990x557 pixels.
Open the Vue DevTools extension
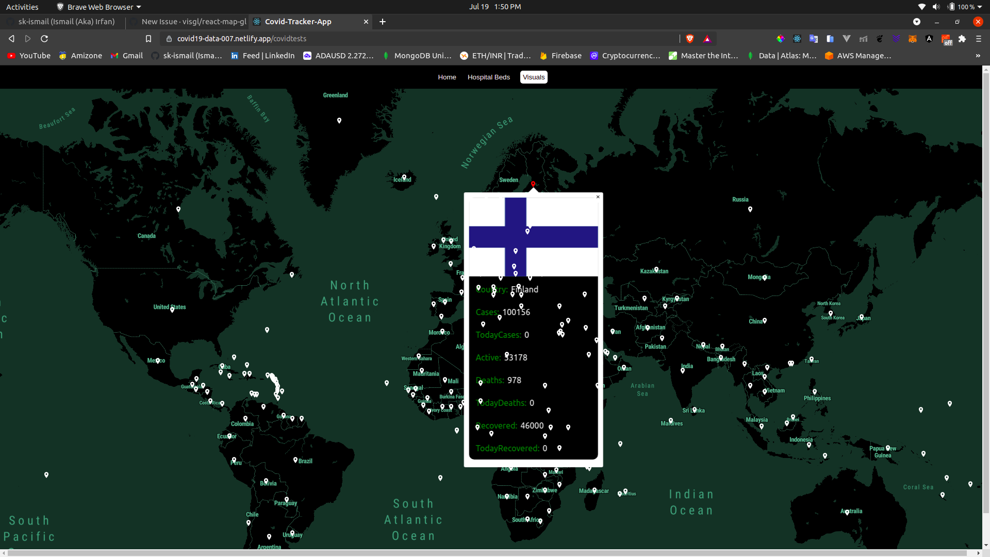(846, 39)
